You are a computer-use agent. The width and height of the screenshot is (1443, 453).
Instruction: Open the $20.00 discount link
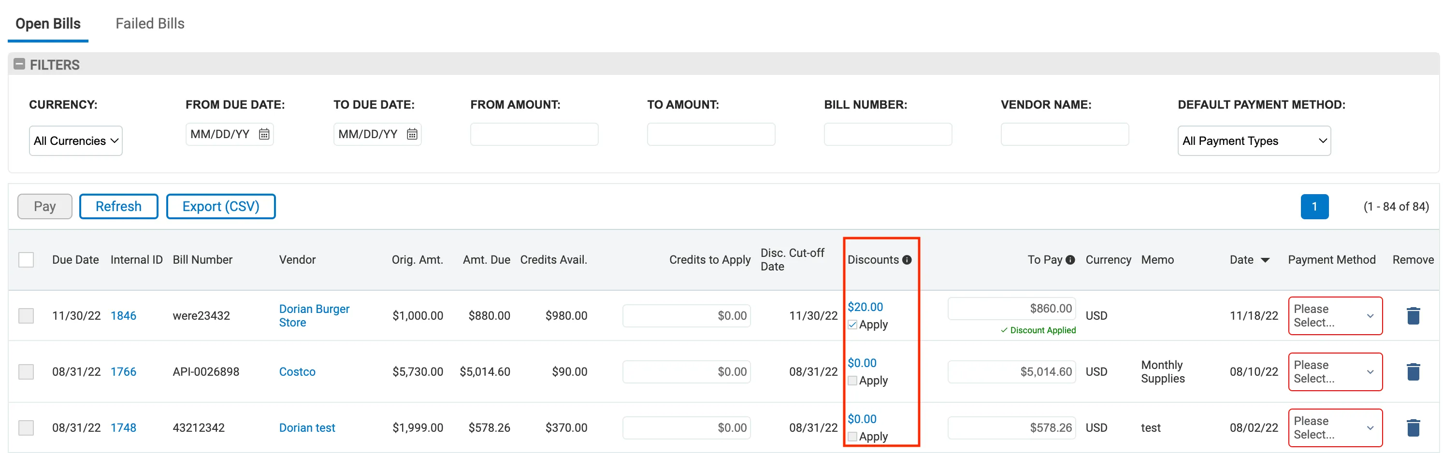point(865,307)
